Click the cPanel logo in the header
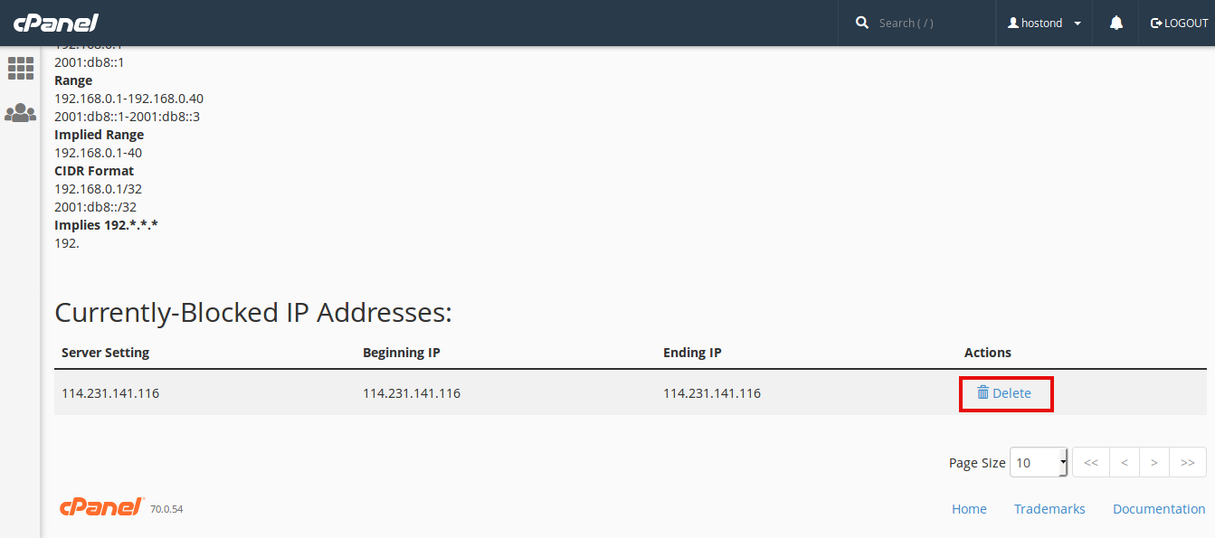The width and height of the screenshot is (1215, 538). click(x=55, y=23)
